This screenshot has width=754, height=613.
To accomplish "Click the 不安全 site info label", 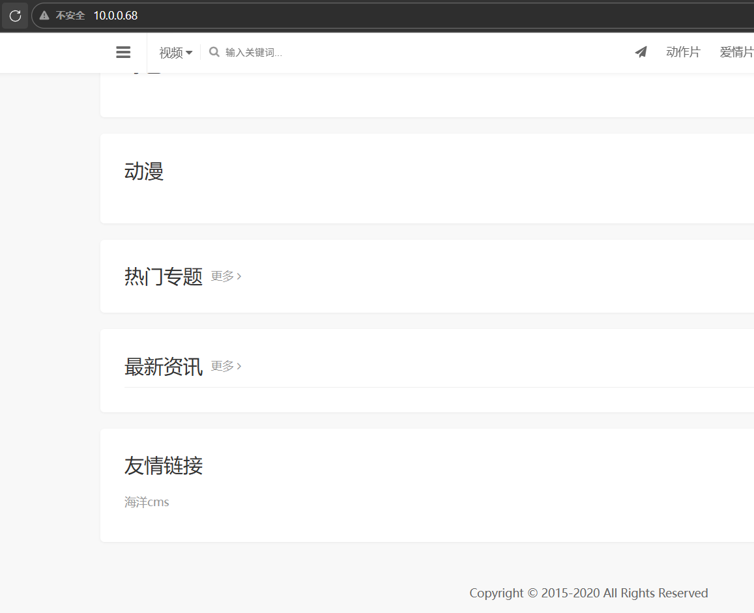I will tap(70, 16).
